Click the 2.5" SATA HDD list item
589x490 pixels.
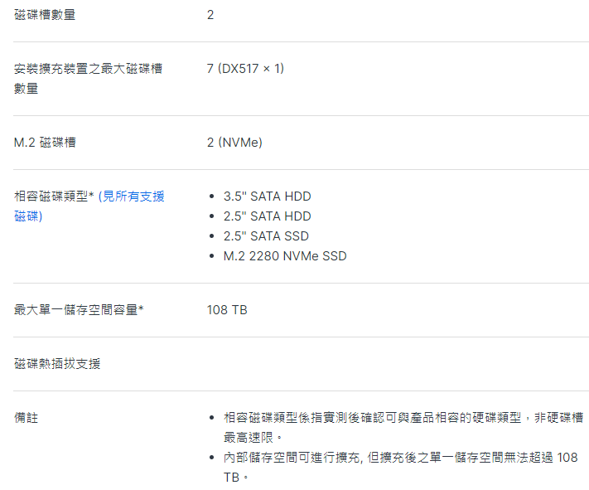[267, 216]
